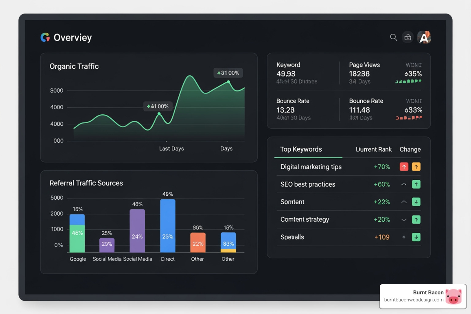Screen dimensions: 471x314
Task: Click the +70% rank value
Action: pyautogui.click(x=382, y=167)
